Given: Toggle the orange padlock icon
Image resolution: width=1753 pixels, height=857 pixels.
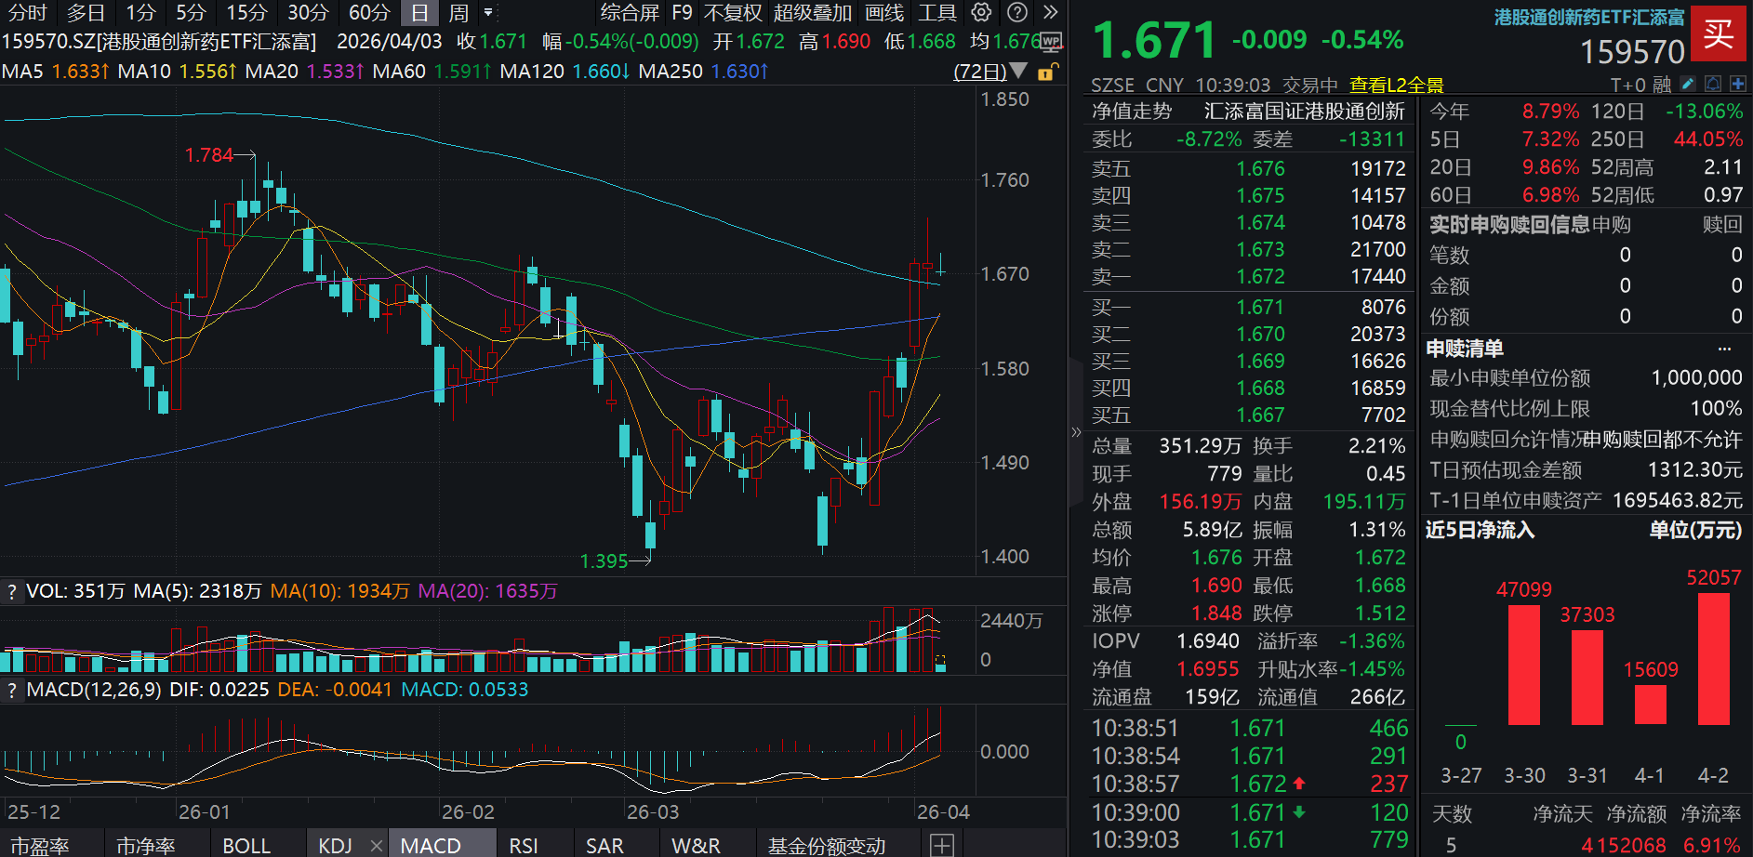Looking at the screenshot, I should point(1046,73).
